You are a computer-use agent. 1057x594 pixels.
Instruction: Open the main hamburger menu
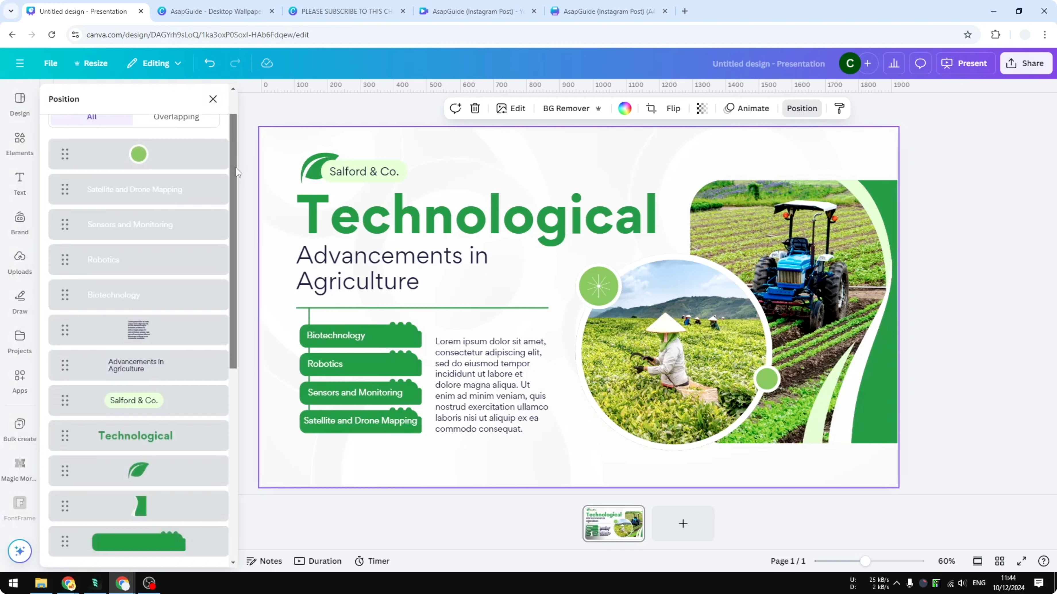pos(20,63)
